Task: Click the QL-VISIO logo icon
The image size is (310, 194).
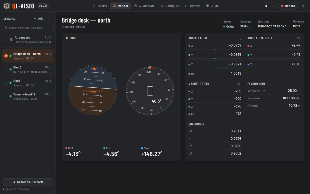Action: click(x=7, y=6)
